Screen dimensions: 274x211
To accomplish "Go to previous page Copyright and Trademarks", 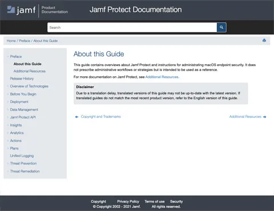I will coord(100,117).
